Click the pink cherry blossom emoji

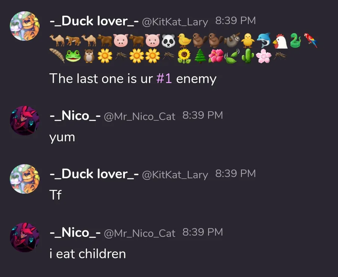pyautogui.click(x=264, y=56)
